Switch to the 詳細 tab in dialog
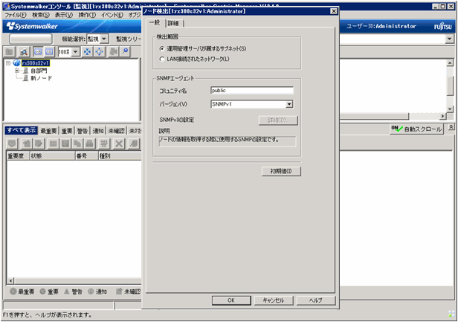Viewport: 458px width, 322px height. tap(173, 23)
